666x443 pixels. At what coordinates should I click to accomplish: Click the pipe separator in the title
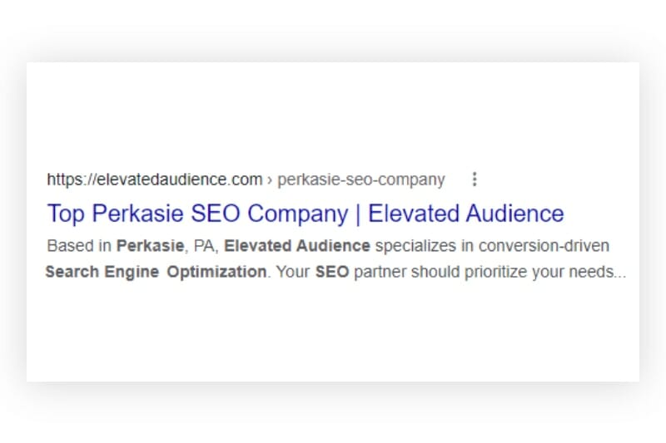point(358,214)
